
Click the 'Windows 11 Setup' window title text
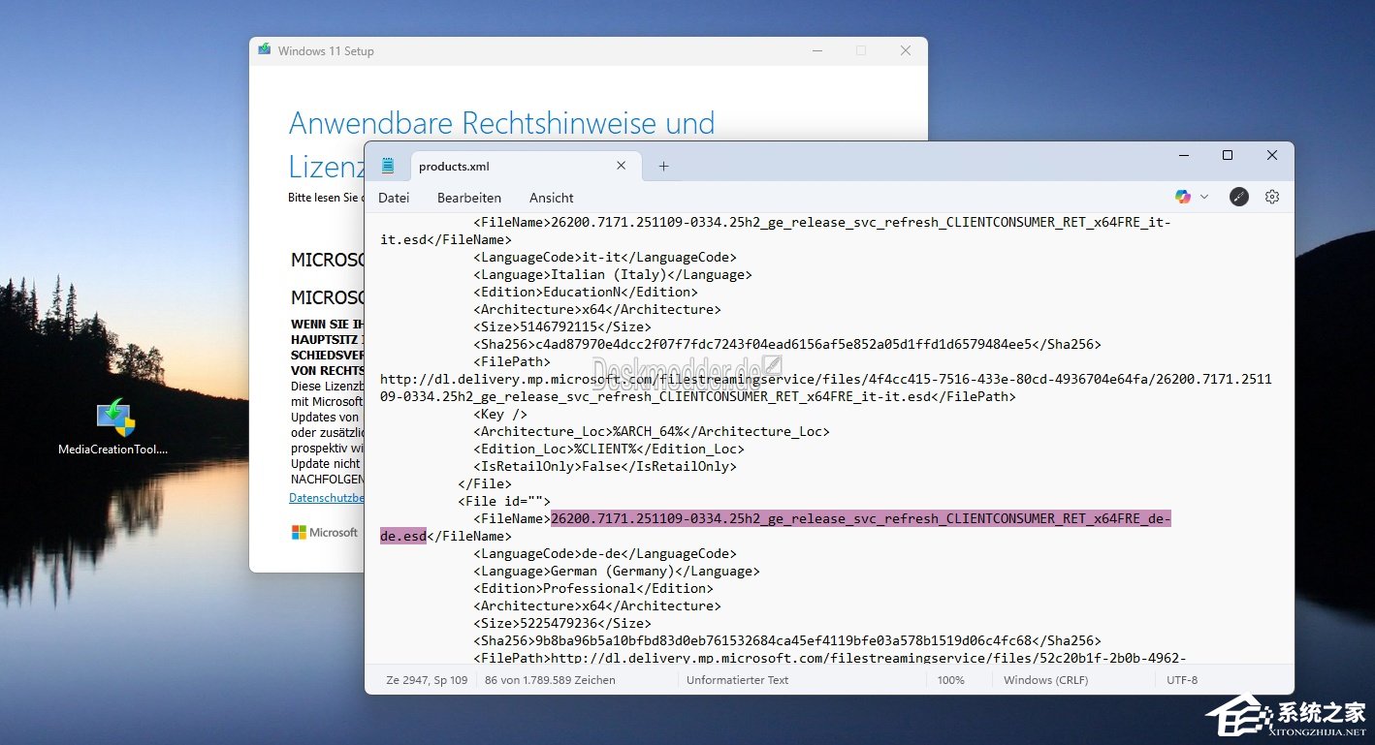coord(326,51)
